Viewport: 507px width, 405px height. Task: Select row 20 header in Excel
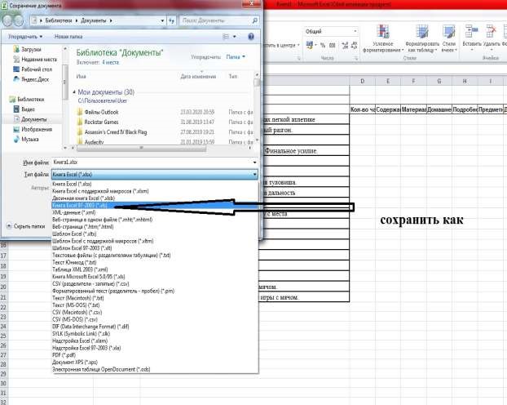pyautogui.click(x=3, y=287)
